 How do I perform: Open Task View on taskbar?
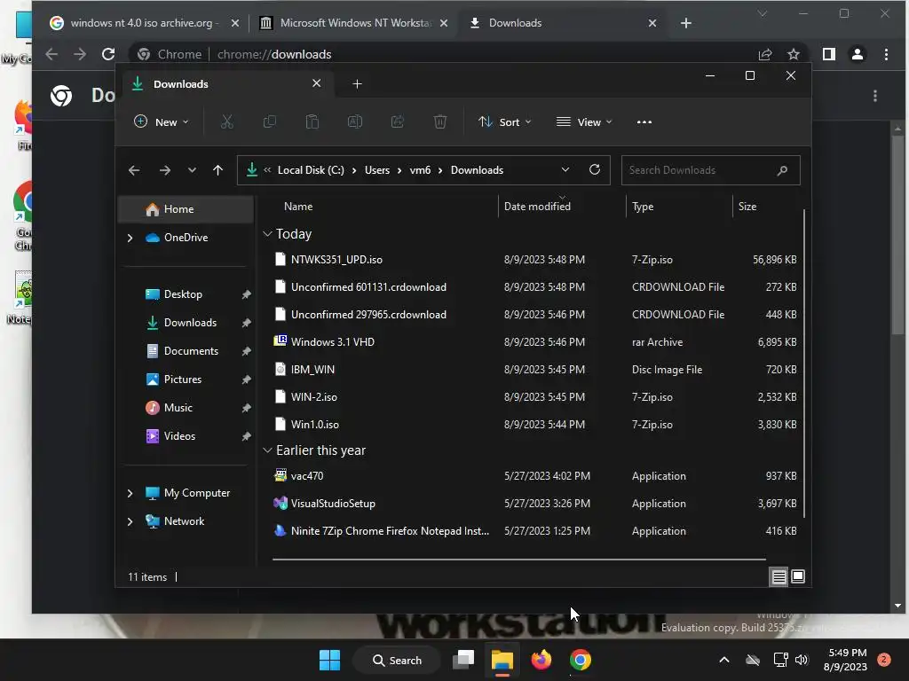(x=463, y=660)
